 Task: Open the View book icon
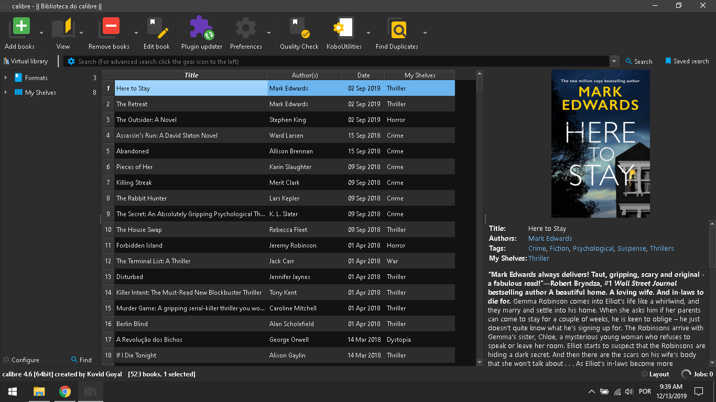(63, 27)
